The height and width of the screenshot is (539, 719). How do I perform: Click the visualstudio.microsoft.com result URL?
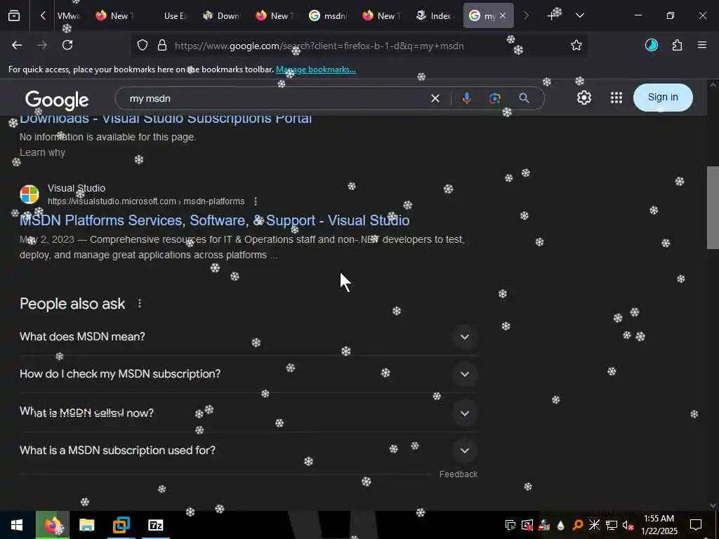coord(146,201)
